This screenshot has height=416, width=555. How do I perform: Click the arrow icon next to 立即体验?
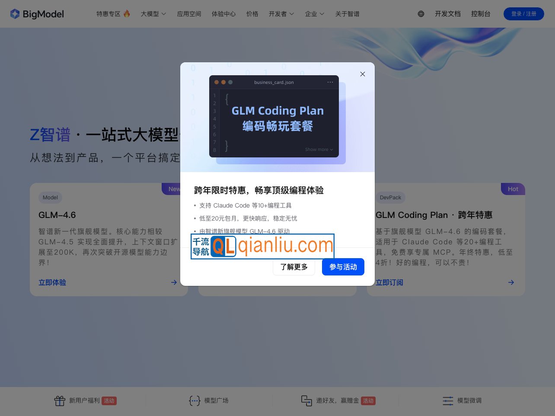click(x=174, y=282)
